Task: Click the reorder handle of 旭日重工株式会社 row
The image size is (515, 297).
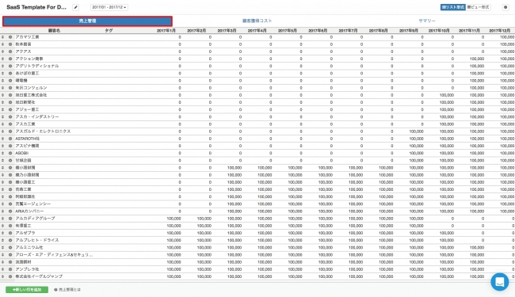Action: pos(3,95)
